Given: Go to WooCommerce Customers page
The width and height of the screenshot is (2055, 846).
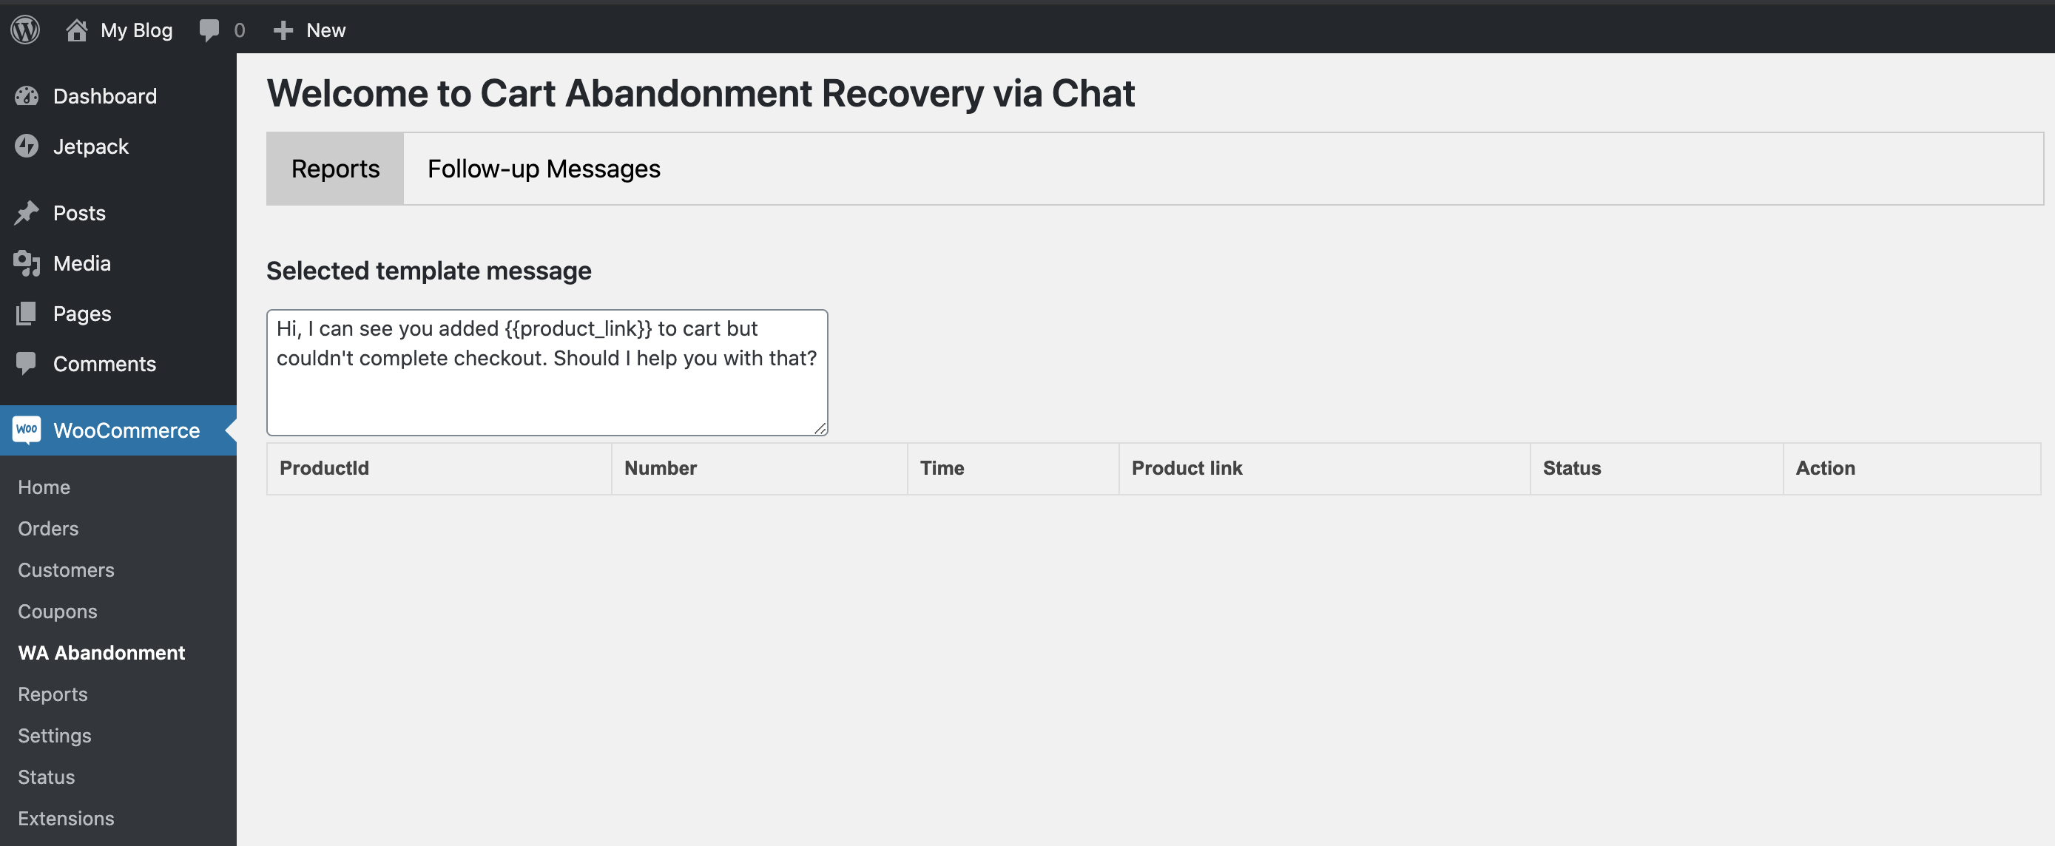Looking at the screenshot, I should (x=67, y=569).
